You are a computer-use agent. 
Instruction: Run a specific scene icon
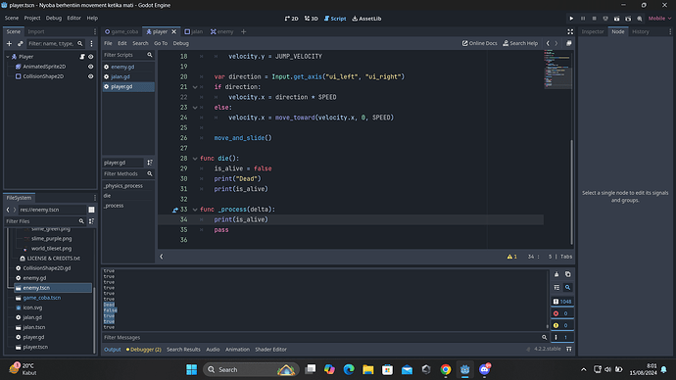click(628, 19)
